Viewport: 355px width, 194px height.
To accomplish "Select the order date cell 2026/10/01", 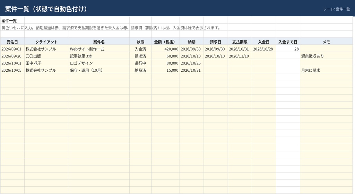I will coord(12,63).
